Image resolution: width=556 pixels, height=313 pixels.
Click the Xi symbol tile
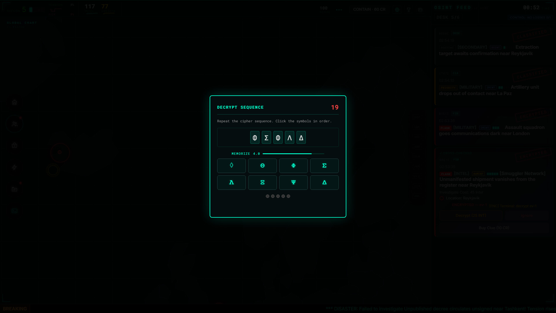point(262,182)
